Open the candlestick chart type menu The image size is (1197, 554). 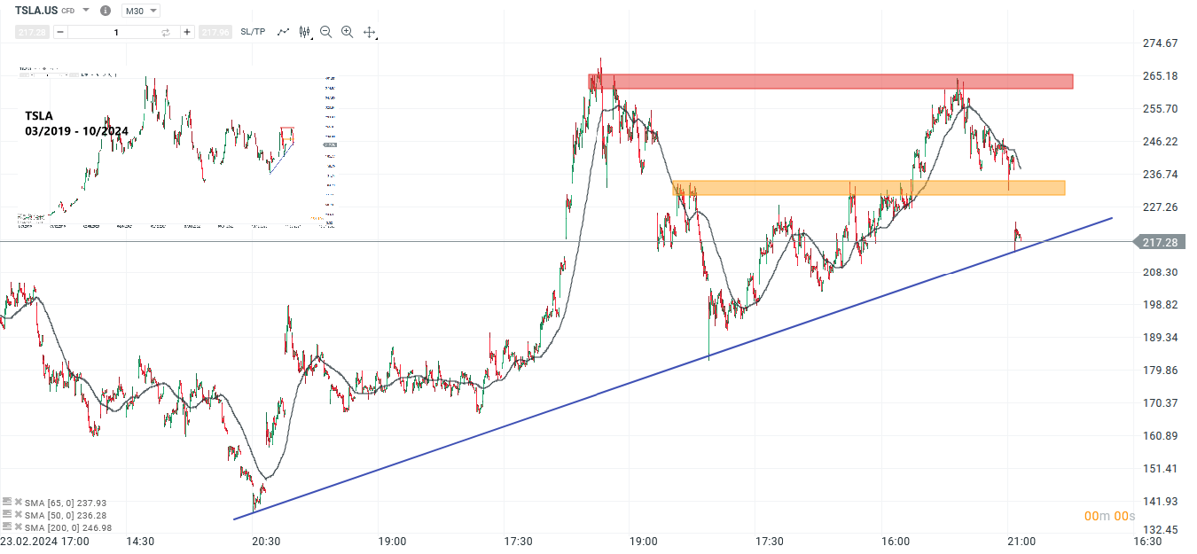[x=305, y=32]
